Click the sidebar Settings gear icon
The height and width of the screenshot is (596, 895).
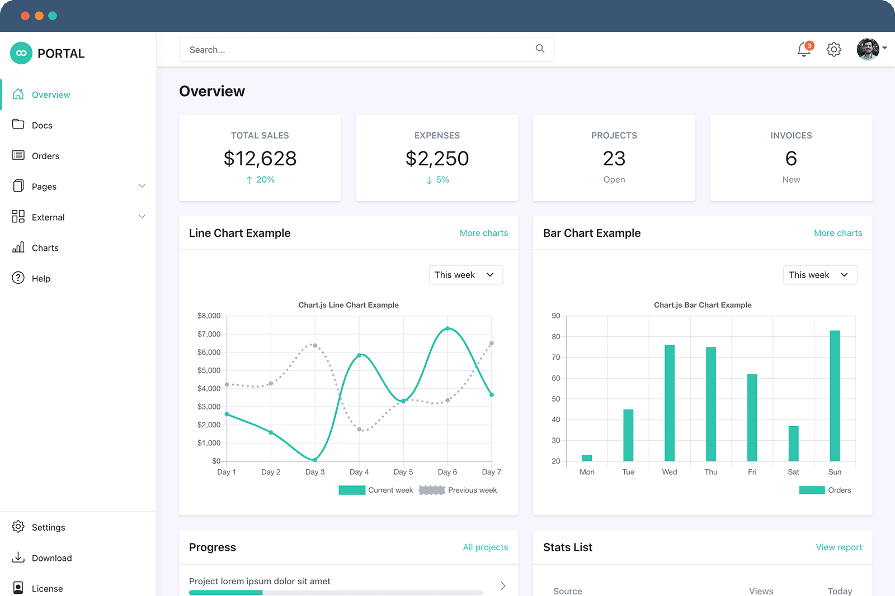pyautogui.click(x=18, y=526)
